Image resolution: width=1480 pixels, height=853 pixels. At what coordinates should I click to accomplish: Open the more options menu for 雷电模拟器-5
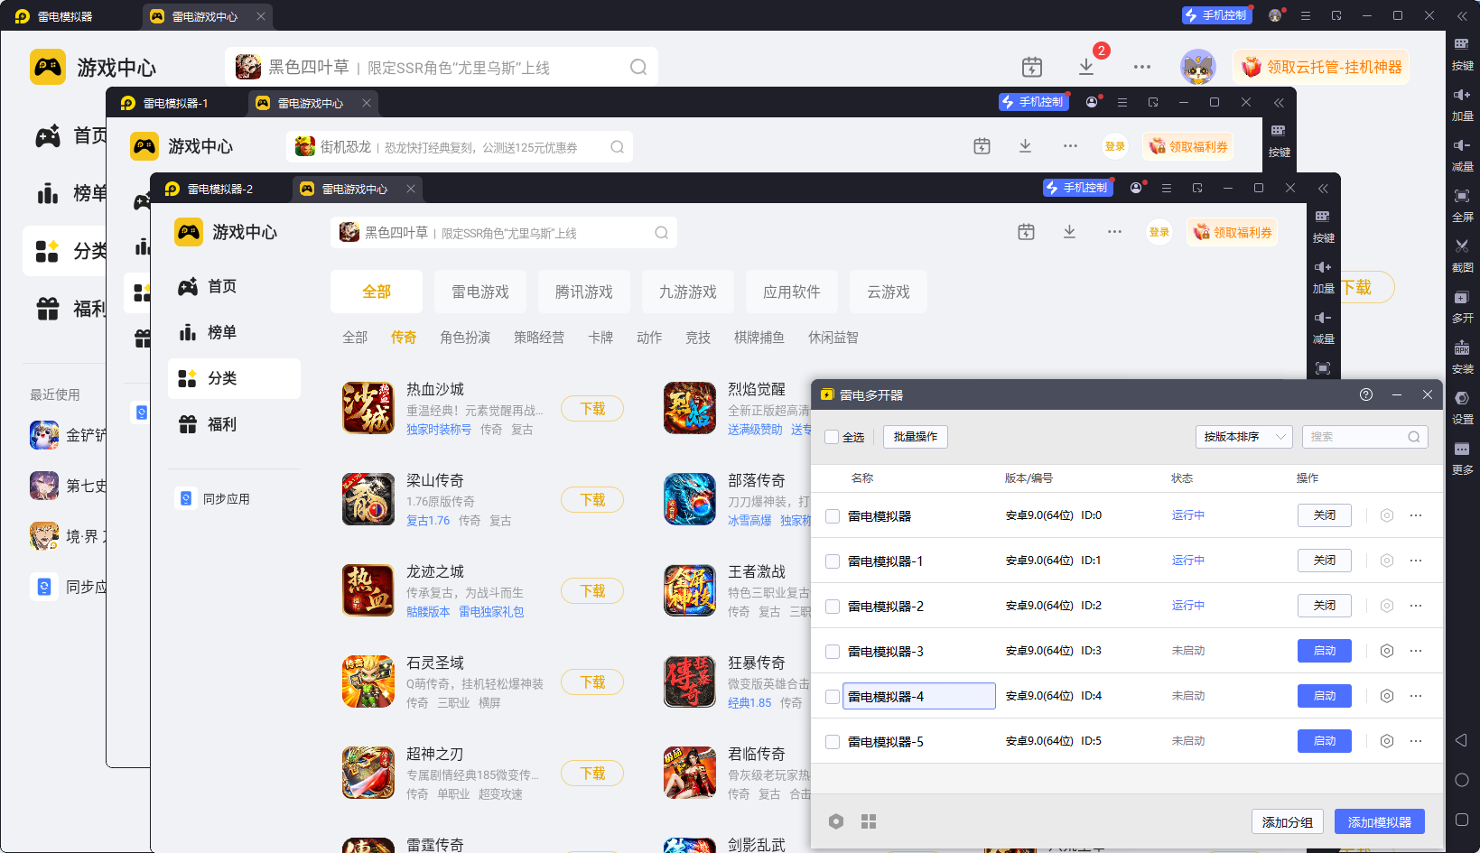pos(1416,741)
